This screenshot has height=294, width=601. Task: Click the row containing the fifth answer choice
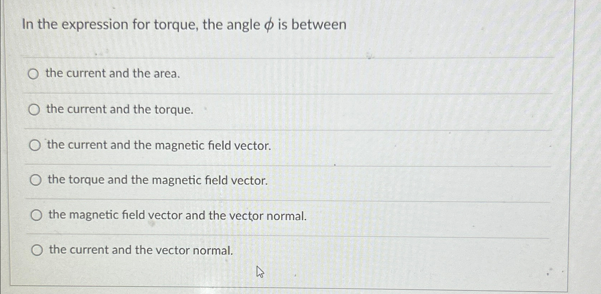click(x=286, y=215)
